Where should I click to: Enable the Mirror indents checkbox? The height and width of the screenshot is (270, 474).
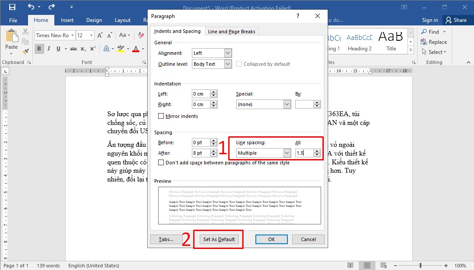(x=161, y=116)
